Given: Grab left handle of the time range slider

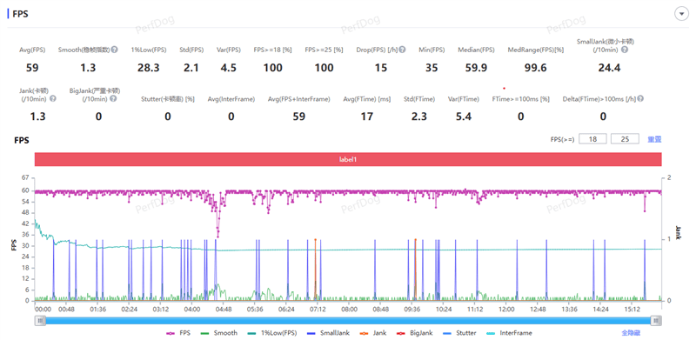Looking at the screenshot, I should [40, 321].
